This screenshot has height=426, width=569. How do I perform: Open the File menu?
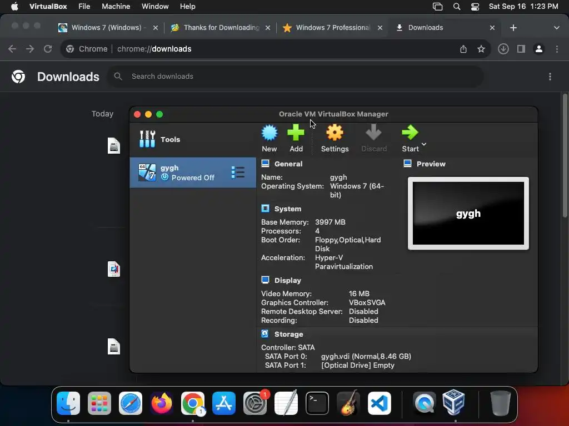pos(84,7)
